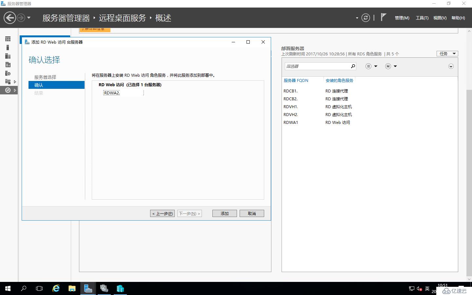
Task: Open File Explorer from the taskbar
Action: pos(72,288)
